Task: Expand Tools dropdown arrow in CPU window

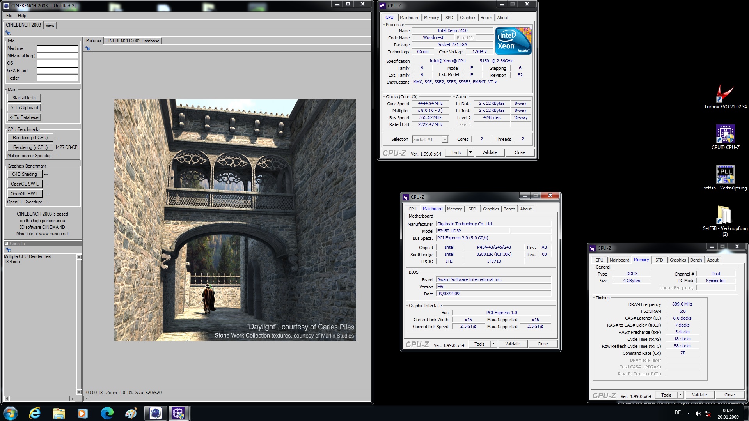Action: [470, 152]
